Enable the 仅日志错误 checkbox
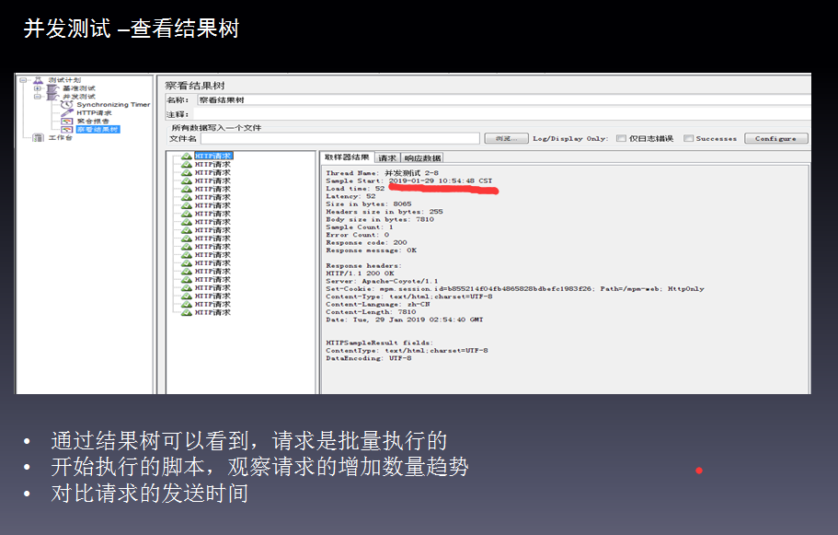Image resolution: width=838 pixels, height=535 pixels. (621, 138)
